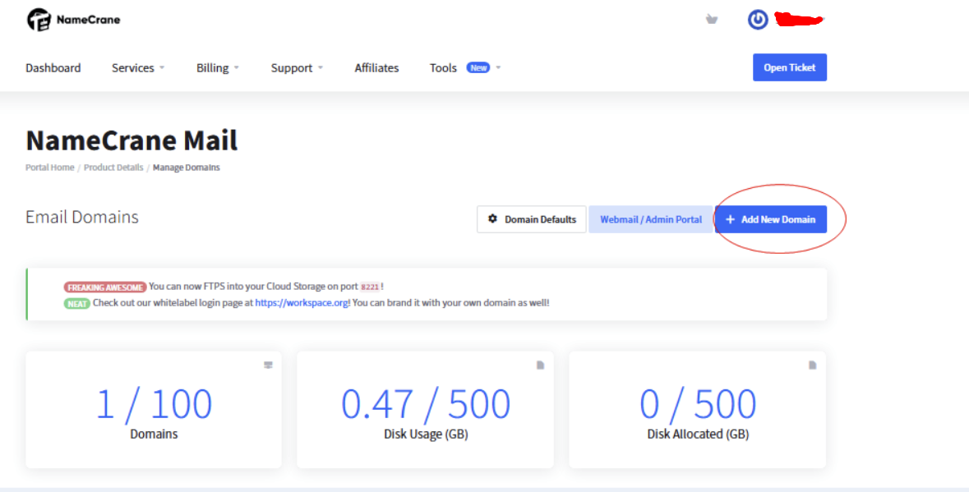969x492 pixels.
Task: Go to Dashboard
Action: [53, 68]
